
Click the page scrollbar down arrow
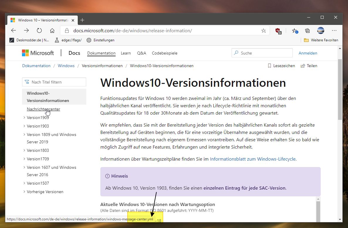340,220
